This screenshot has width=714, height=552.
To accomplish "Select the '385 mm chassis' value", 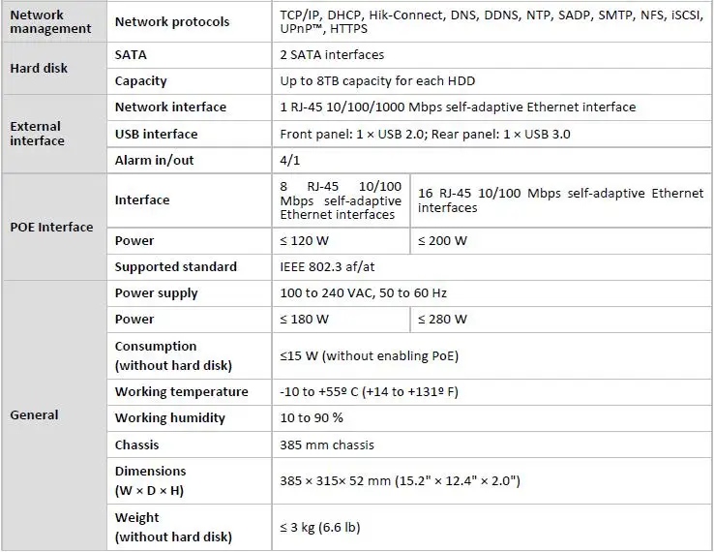I will click(327, 445).
